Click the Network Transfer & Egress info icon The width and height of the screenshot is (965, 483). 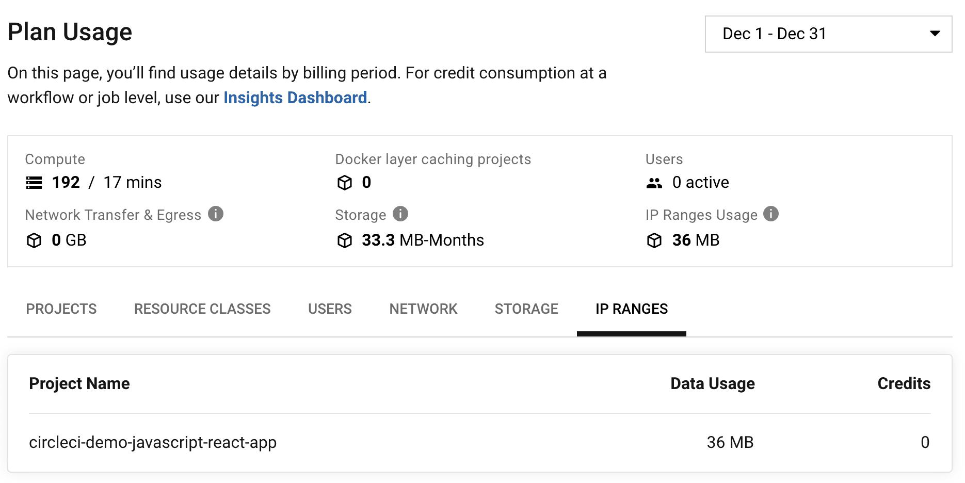(216, 214)
